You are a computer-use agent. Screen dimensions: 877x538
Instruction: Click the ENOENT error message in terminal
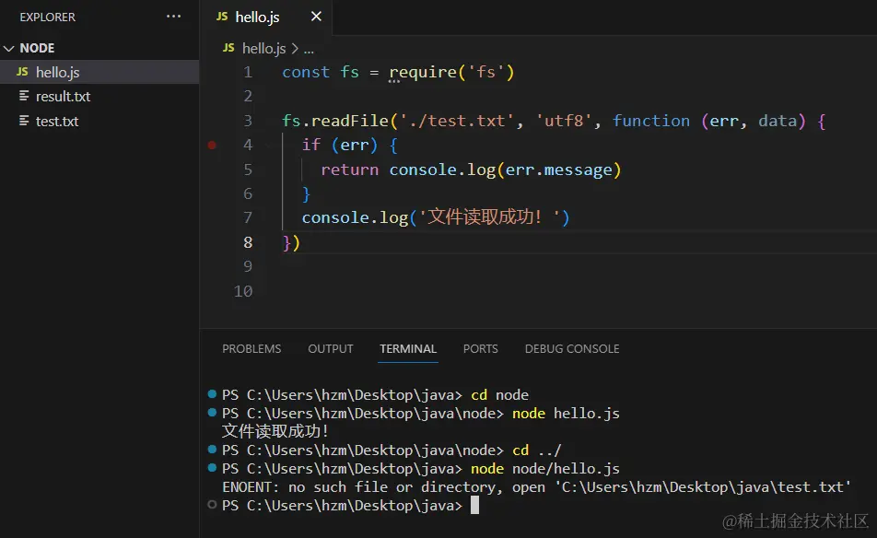tap(536, 487)
